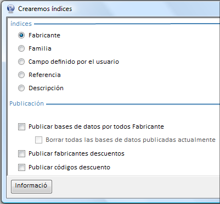Pick the Referencia radio option
Image resolution: width=220 pixels, height=204 pixels.
pyautogui.click(x=21, y=75)
